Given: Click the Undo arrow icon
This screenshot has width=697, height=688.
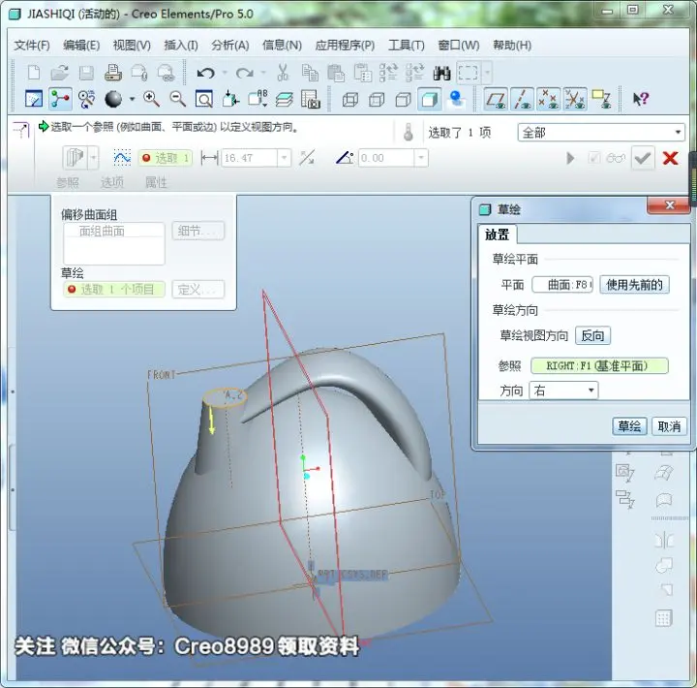Looking at the screenshot, I should [205, 73].
